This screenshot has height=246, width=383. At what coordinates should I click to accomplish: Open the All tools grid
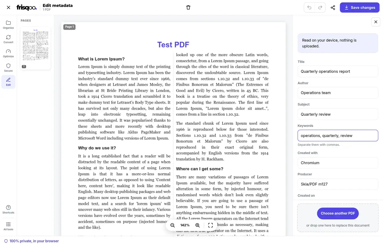[x=9, y=226]
